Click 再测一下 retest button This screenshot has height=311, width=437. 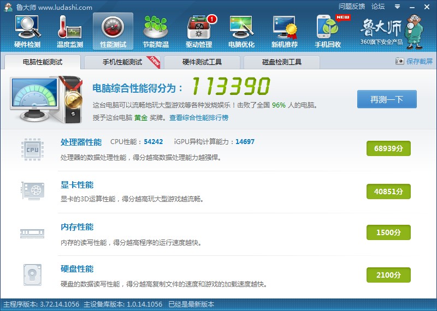(387, 99)
